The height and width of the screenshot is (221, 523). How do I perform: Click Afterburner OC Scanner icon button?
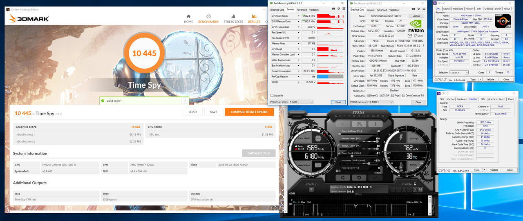(359, 124)
